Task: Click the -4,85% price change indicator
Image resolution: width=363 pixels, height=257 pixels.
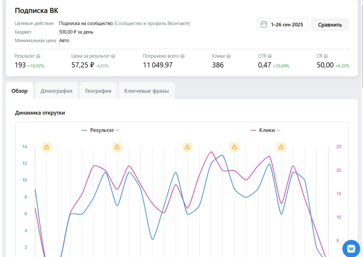Action: (x=102, y=66)
